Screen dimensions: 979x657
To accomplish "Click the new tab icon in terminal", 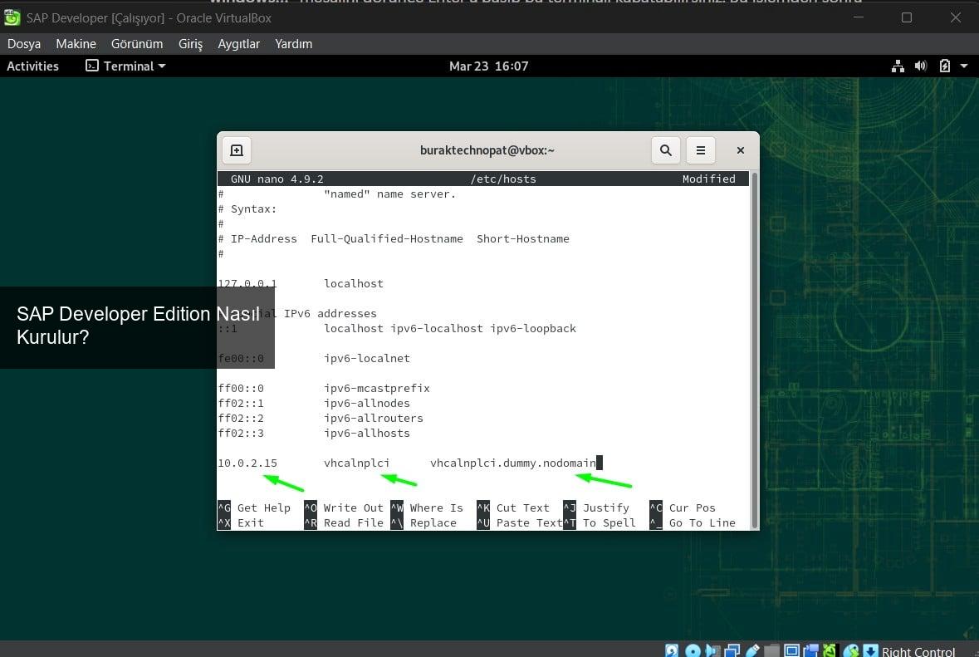I will coord(237,150).
